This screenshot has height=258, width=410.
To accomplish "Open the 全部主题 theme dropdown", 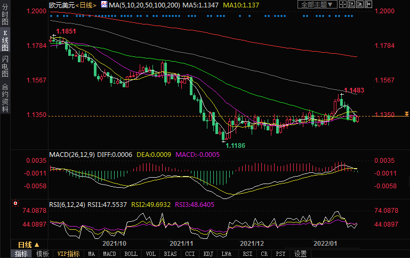I will tap(318, 5).
